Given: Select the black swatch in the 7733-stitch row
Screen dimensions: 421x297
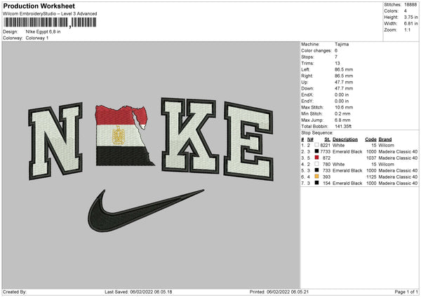Looking at the screenshot, I should [316, 151].
